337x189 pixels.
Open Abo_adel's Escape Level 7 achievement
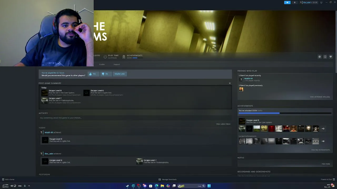click(x=140, y=161)
